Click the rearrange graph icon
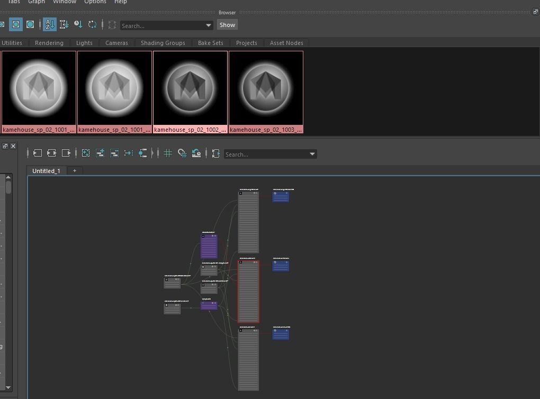Viewport: 540px width, 399px height. coord(129,153)
